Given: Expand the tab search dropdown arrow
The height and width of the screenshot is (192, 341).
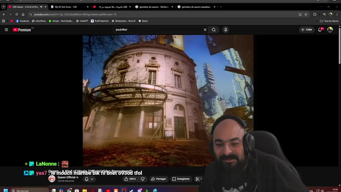Looking at the screenshot, I should click(x=3, y=7).
